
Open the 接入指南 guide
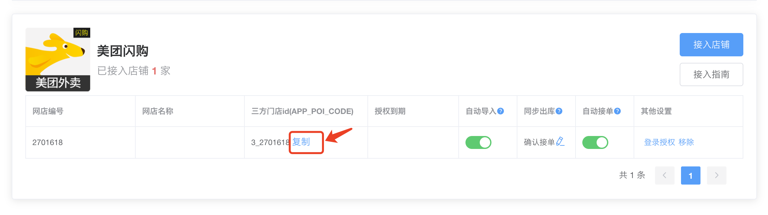(x=711, y=74)
